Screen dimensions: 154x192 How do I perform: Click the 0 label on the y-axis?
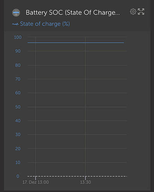18,176
